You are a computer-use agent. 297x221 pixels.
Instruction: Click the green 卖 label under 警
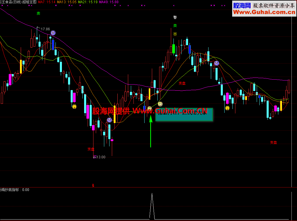pos(175,26)
